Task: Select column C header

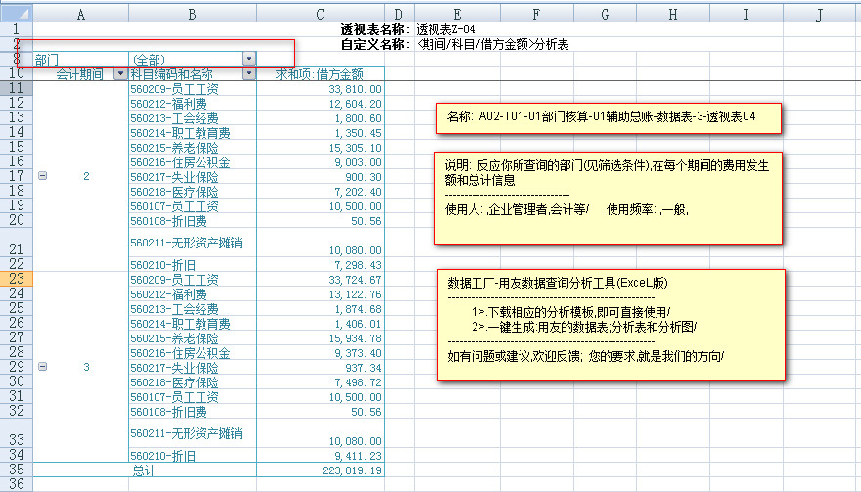Action: (x=319, y=15)
